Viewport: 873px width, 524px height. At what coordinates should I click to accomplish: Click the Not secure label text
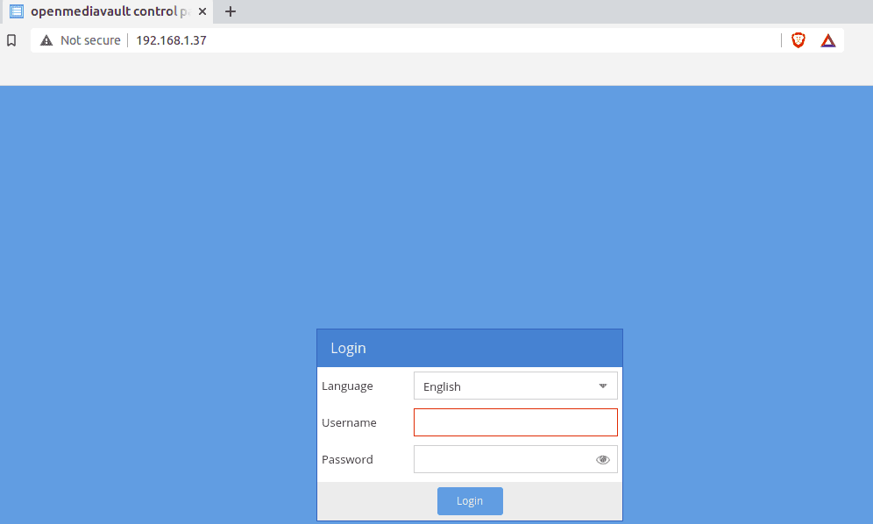[x=90, y=40]
